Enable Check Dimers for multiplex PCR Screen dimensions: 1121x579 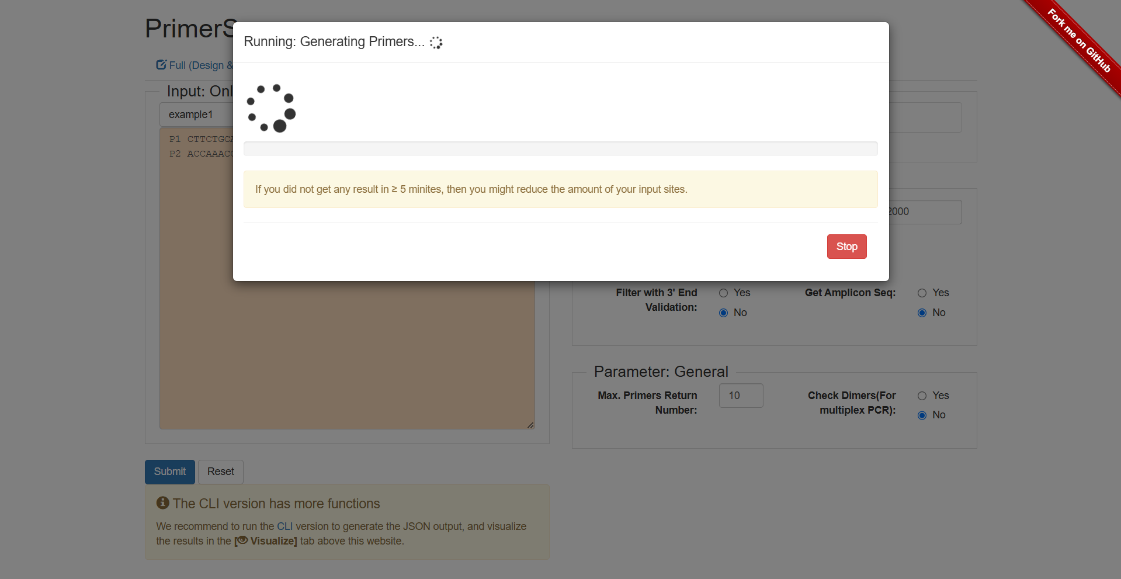922,396
